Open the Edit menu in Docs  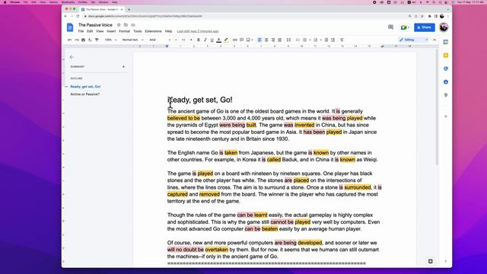click(x=90, y=31)
